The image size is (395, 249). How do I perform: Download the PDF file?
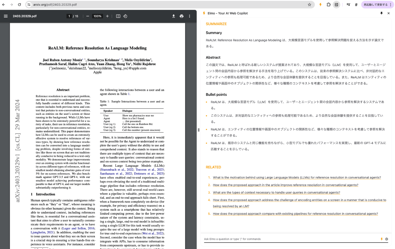tap(174, 16)
